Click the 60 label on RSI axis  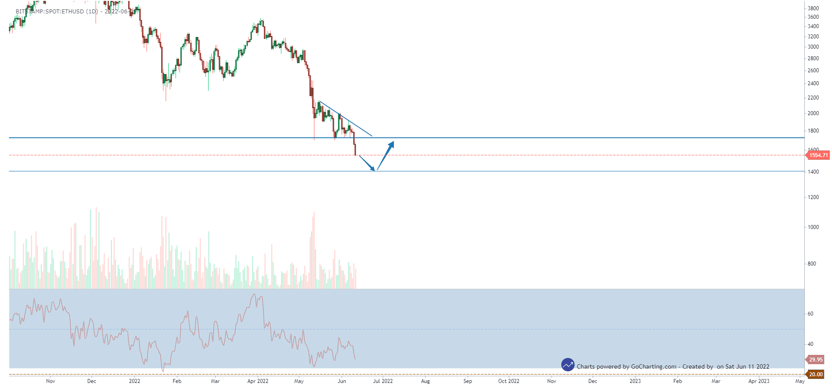pyautogui.click(x=810, y=314)
